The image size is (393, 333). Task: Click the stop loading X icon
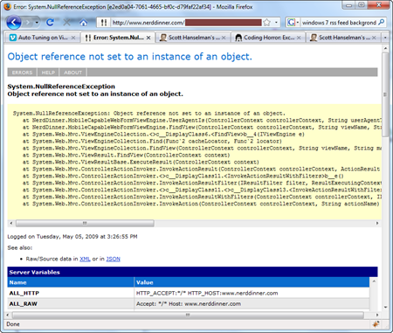coord(67,23)
